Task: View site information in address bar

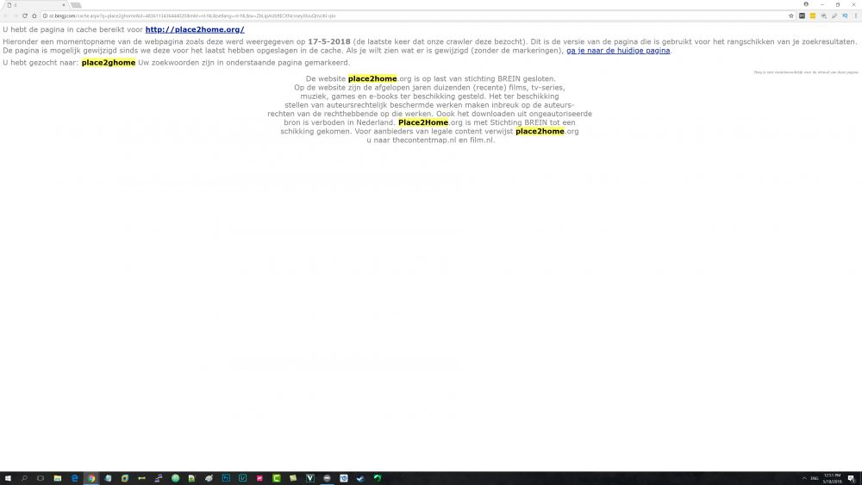Action: pyautogui.click(x=45, y=16)
